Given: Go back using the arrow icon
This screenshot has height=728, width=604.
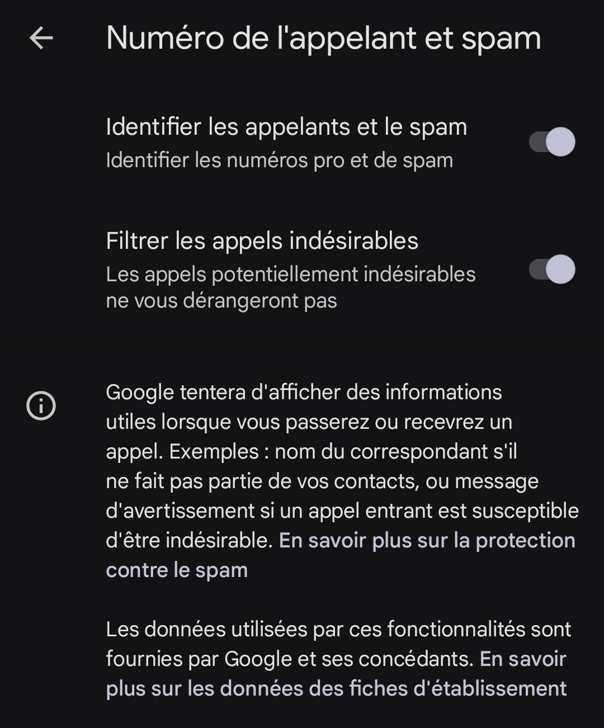Looking at the screenshot, I should click(41, 38).
